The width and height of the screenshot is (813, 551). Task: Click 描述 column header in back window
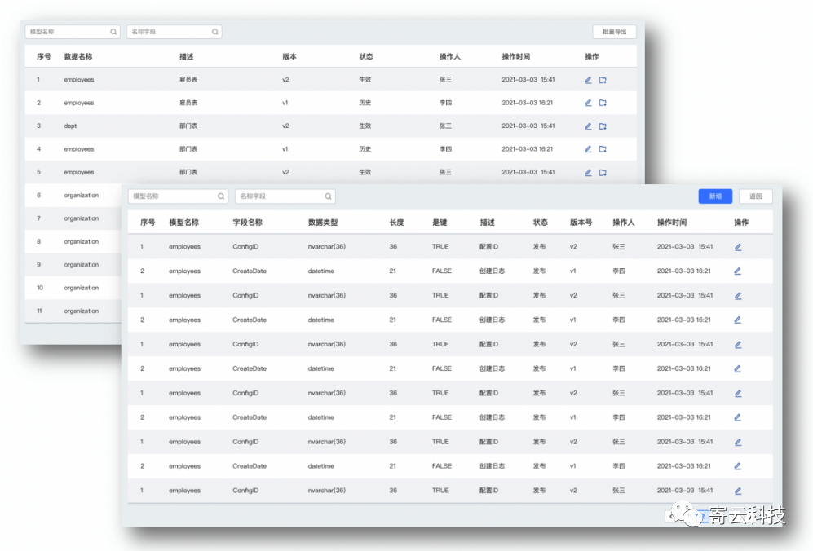[x=187, y=56]
